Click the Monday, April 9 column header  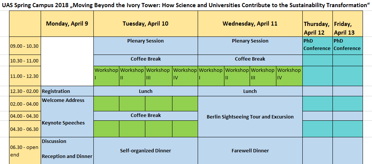tap(67, 23)
